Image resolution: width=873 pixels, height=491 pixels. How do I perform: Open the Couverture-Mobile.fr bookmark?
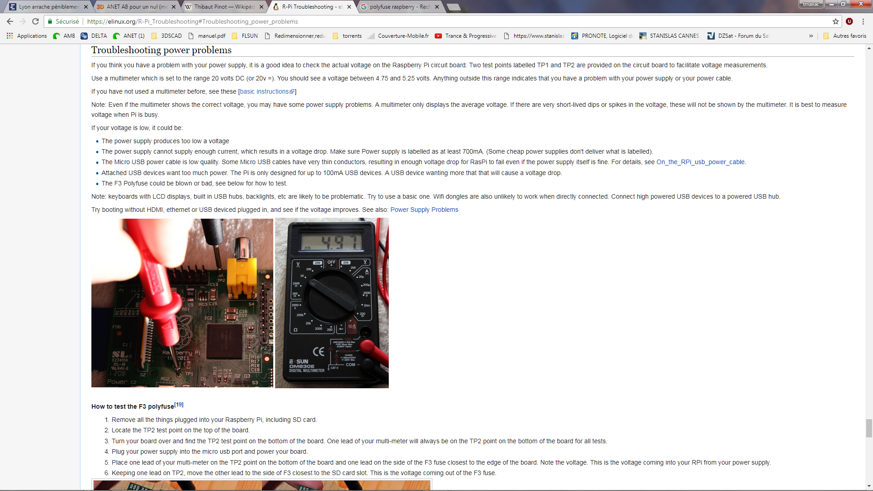click(398, 36)
